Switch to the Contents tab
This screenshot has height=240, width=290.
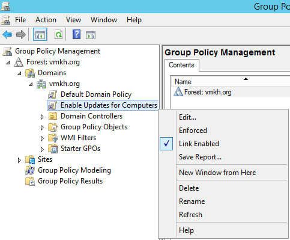181,65
